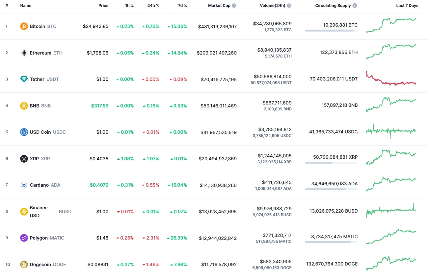Click the Cardano coin logo
The width and height of the screenshot is (428, 276).
[24, 185]
